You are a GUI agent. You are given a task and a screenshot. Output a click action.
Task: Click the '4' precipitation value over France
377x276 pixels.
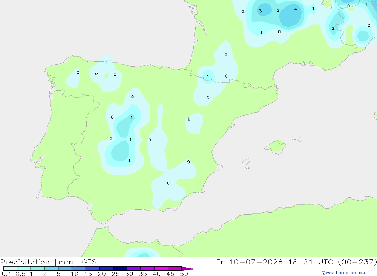(x=296, y=9)
